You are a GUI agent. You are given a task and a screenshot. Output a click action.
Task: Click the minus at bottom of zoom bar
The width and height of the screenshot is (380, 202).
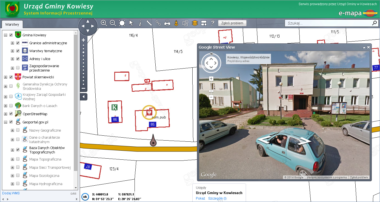(84, 88)
